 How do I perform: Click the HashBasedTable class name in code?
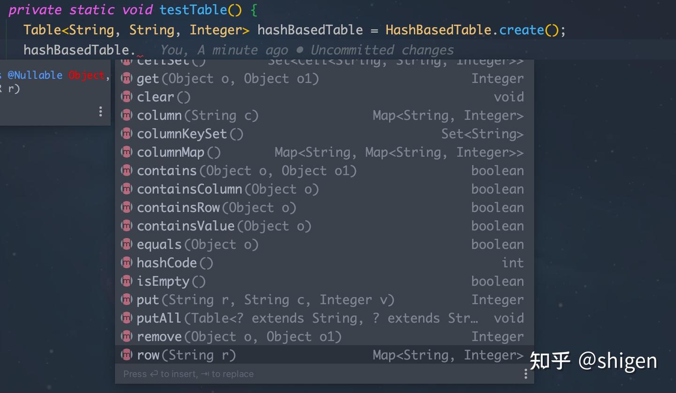(x=438, y=30)
